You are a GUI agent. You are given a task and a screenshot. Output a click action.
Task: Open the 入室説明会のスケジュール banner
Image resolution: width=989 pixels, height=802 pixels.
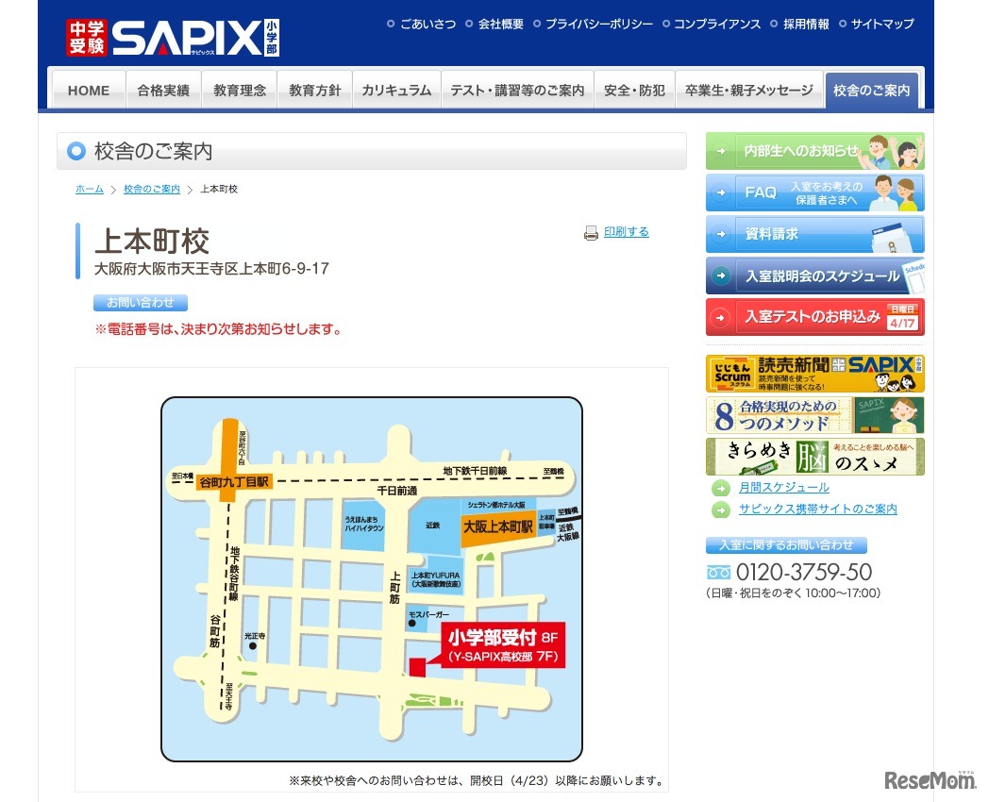tap(815, 276)
